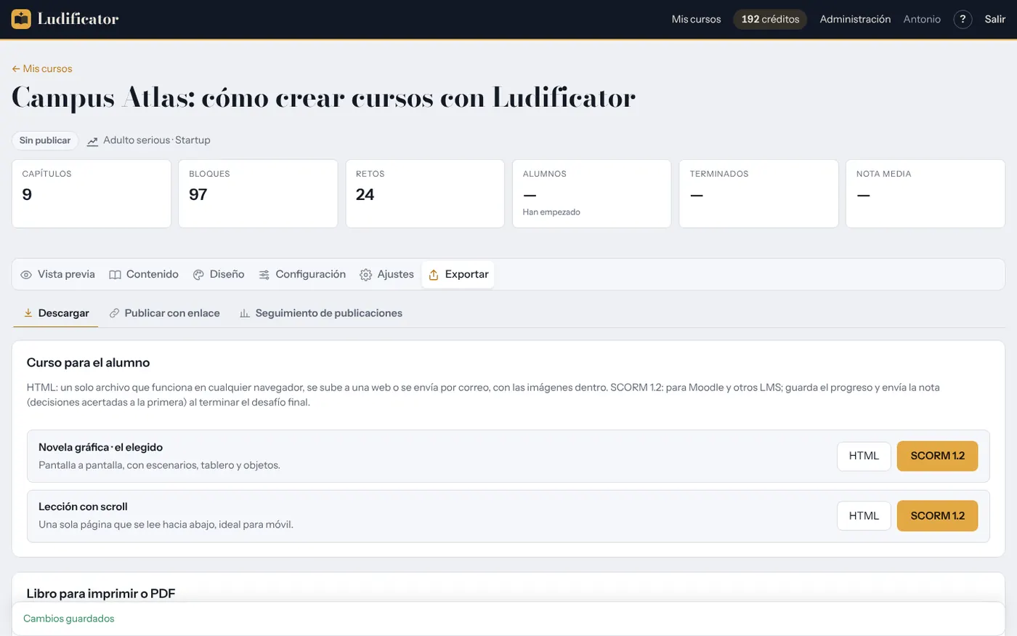This screenshot has height=636, width=1017.
Task: Open the help question mark icon
Action: click(963, 20)
